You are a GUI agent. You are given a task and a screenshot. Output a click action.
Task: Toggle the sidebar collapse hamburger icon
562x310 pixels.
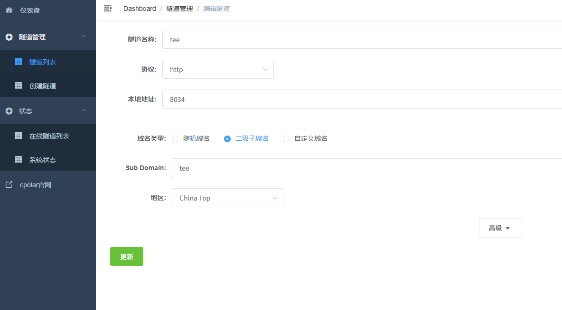pos(108,8)
